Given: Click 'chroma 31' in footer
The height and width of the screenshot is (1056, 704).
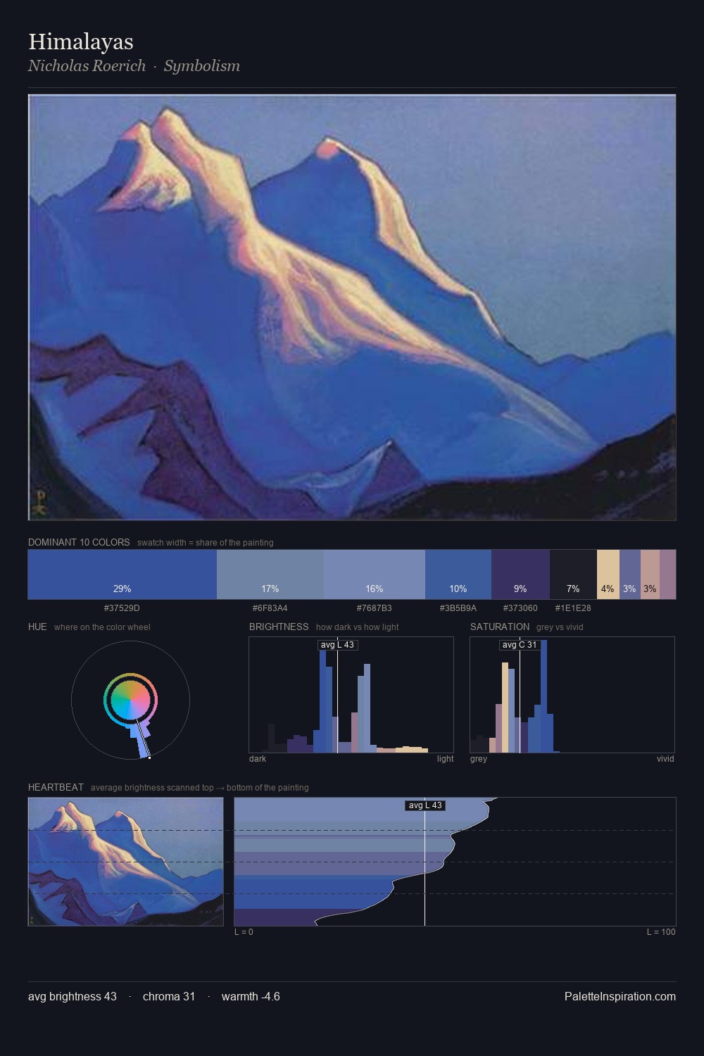Looking at the screenshot, I should pyautogui.click(x=169, y=997).
